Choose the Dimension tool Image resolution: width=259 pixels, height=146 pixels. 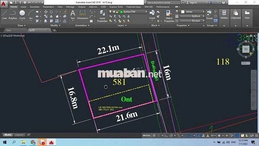point(82,15)
